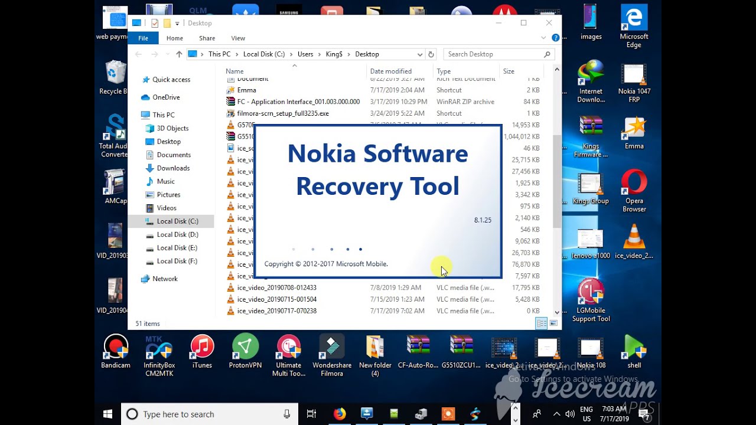Click the microphone icon in search box
The width and height of the screenshot is (756, 425).
287,414
